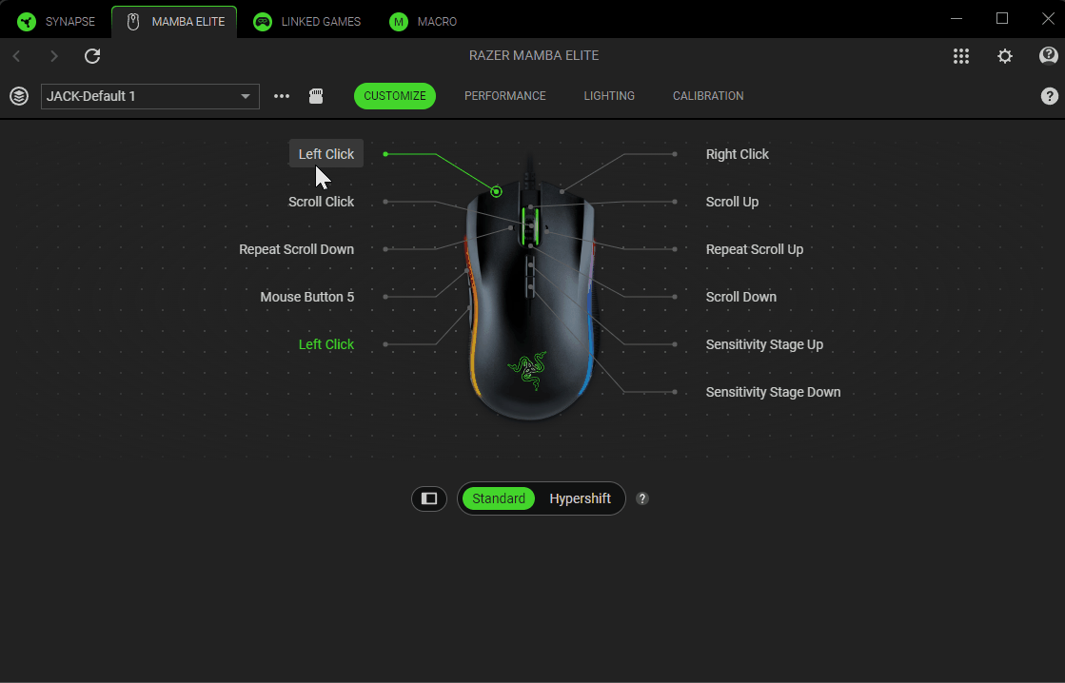Open the Lighting section
The height and width of the screenshot is (683, 1065).
(x=609, y=96)
